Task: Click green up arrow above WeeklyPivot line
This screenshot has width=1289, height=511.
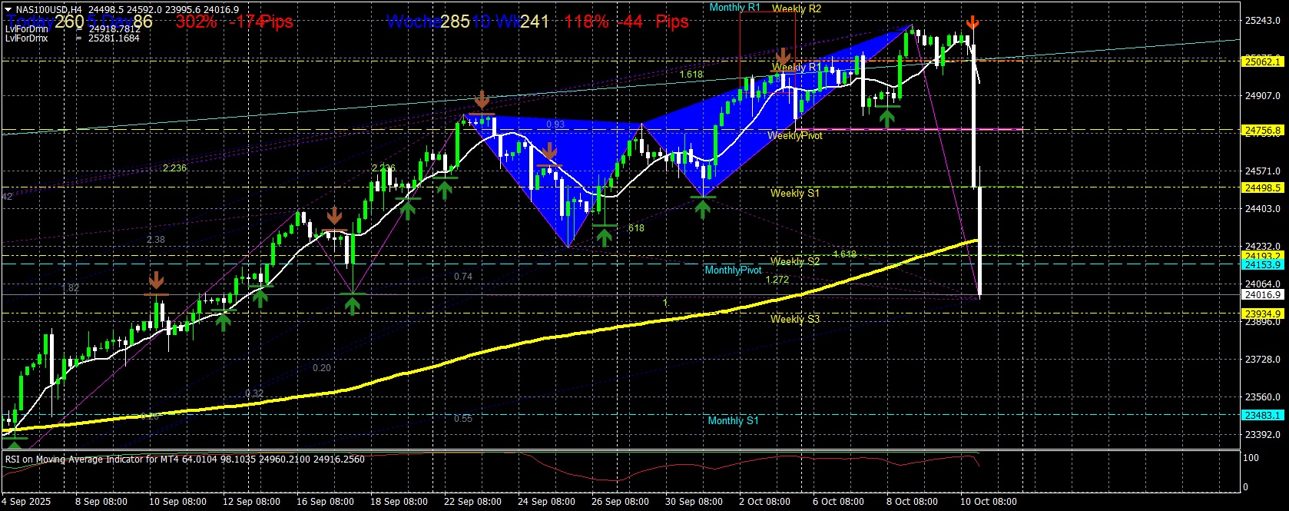Action: pyautogui.click(x=887, y=117)
